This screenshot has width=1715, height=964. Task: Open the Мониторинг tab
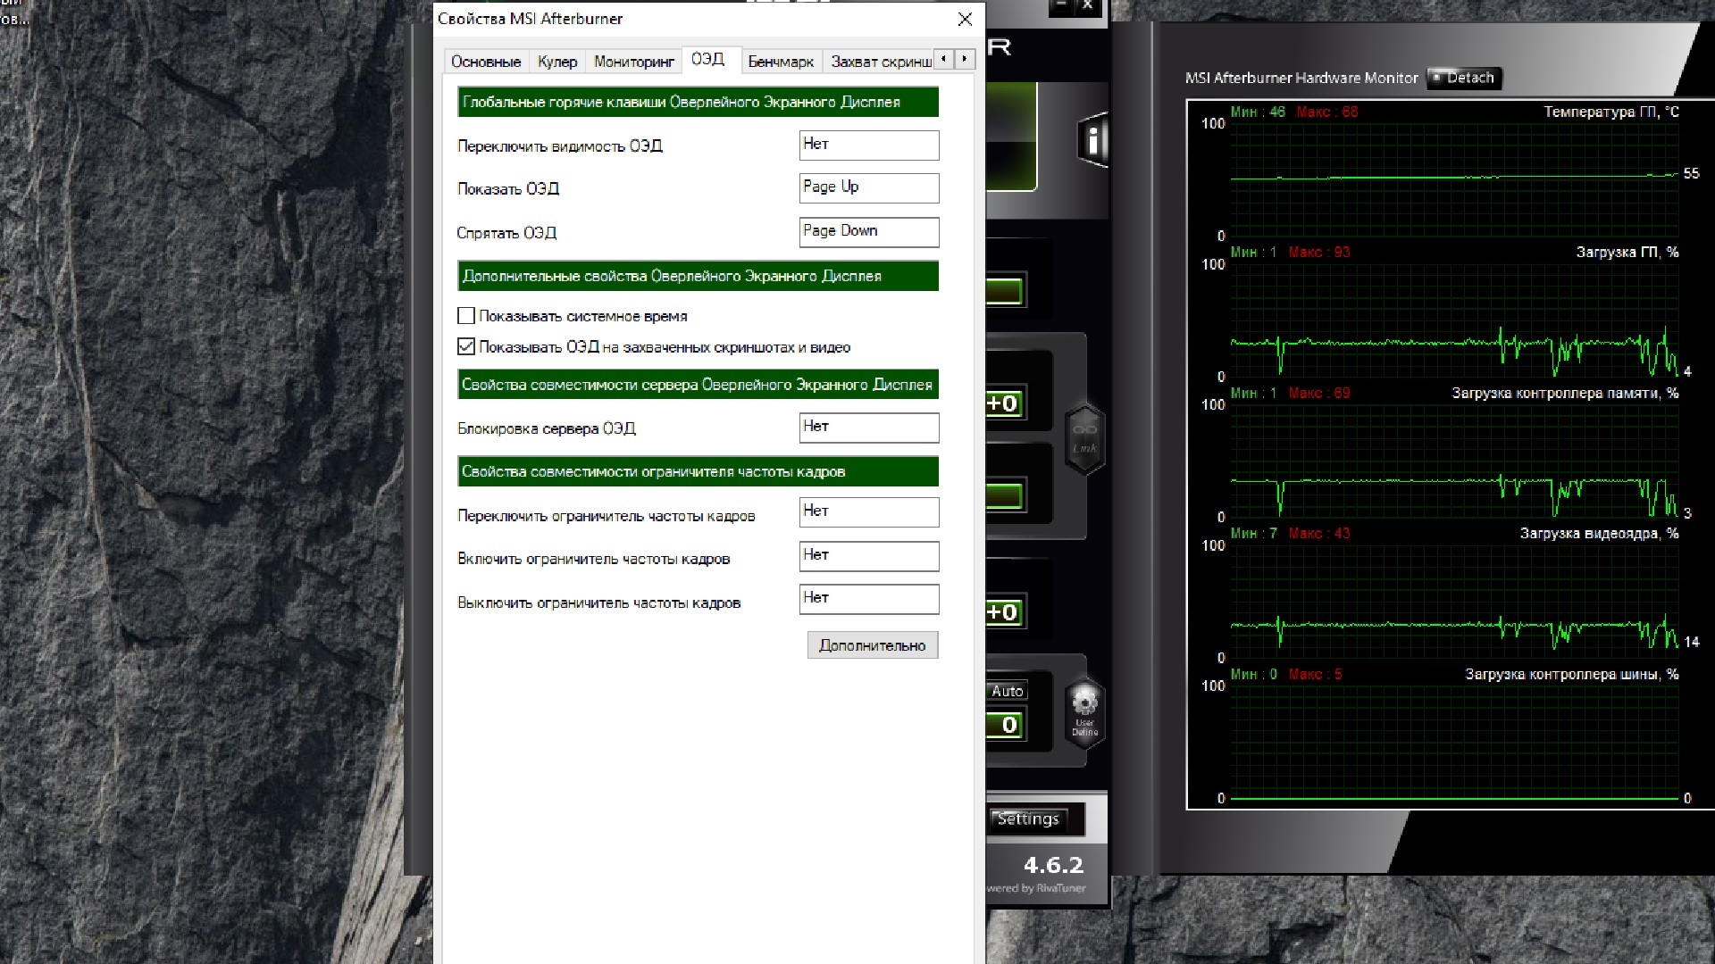634,61
